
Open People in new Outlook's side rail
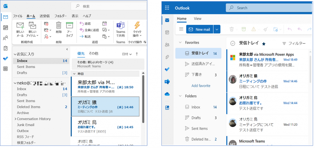click(167, 45)
